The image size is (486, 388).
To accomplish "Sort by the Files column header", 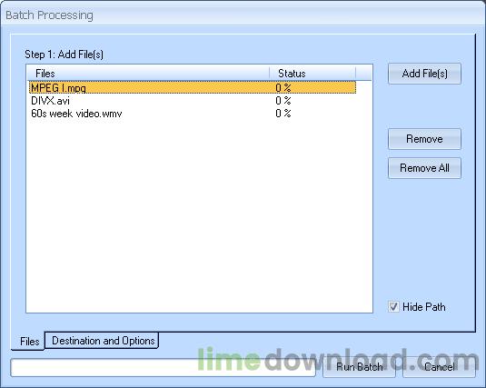I will 148,74.
